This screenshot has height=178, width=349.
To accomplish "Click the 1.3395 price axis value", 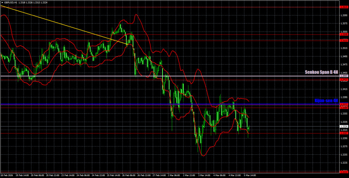I will pyautogui.click(x=344, y=98).
